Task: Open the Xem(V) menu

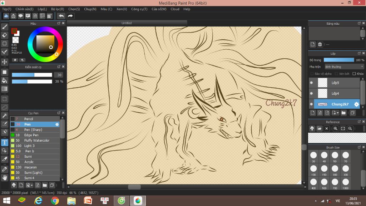Action: pos(122,9)
